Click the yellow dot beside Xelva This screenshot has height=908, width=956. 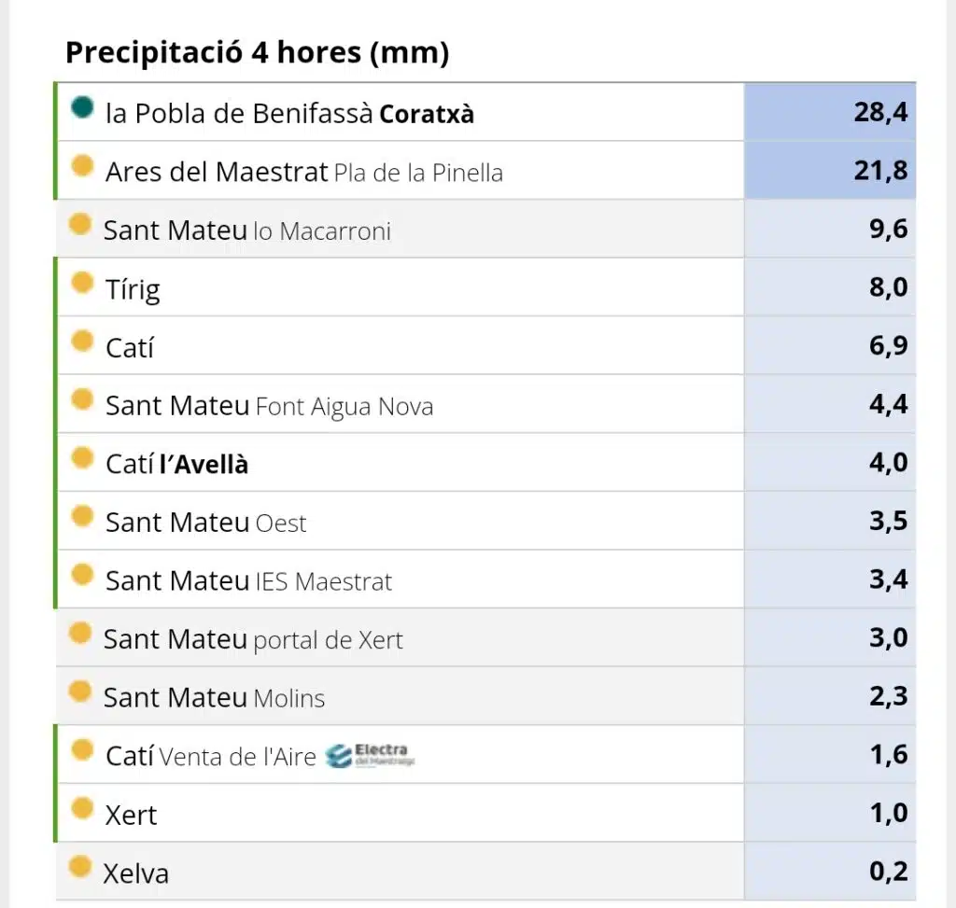[80, 867]
